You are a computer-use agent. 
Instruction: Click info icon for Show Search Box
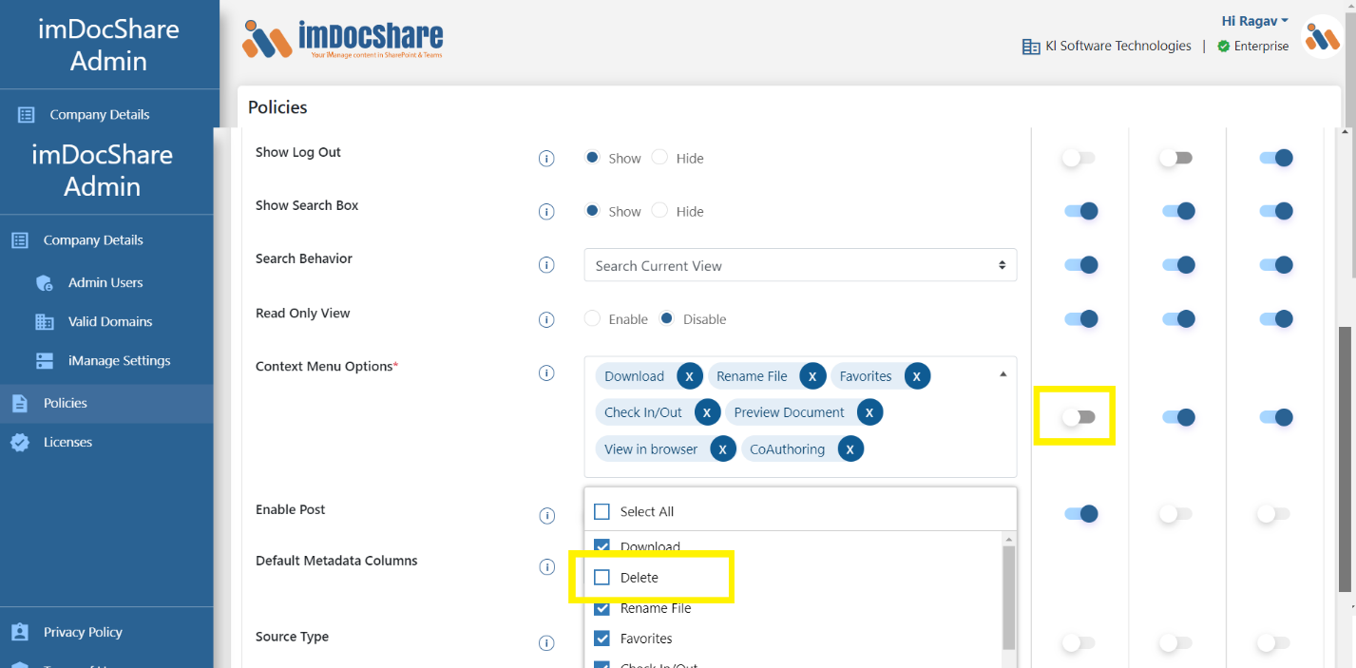pyautogui.click(x=546, y=212)
